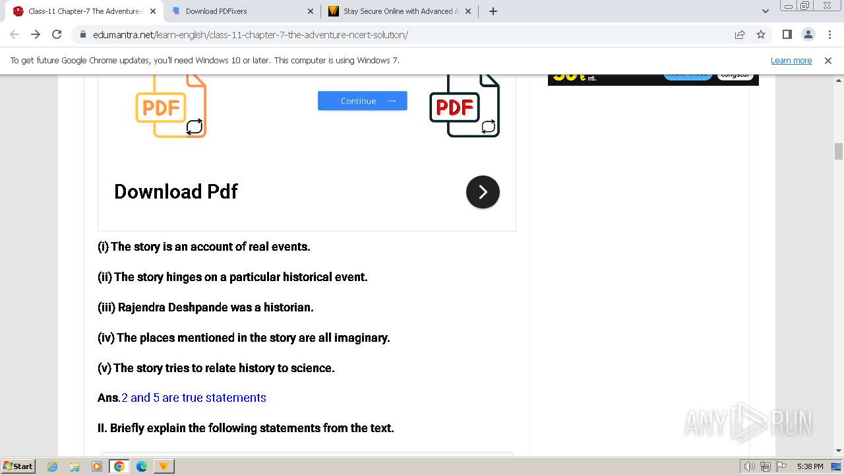Image resolution: width=844 pixels, height=475 pixels.
Task: Open yellow security app taskbar icon
Action: pyautogui.click(x=164, y=466)
